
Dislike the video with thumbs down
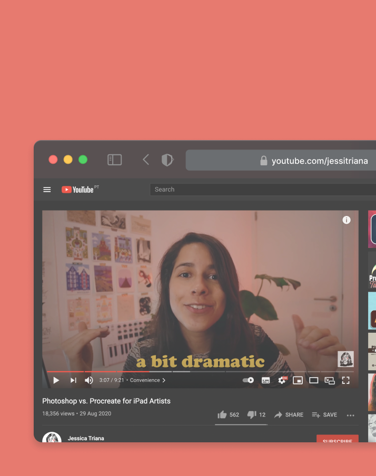(x=252, y=415)
